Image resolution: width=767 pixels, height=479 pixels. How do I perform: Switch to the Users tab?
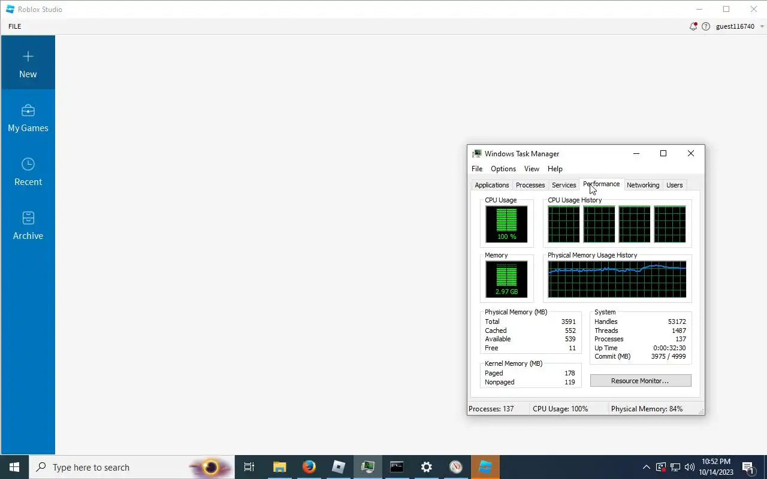(675, 185)
